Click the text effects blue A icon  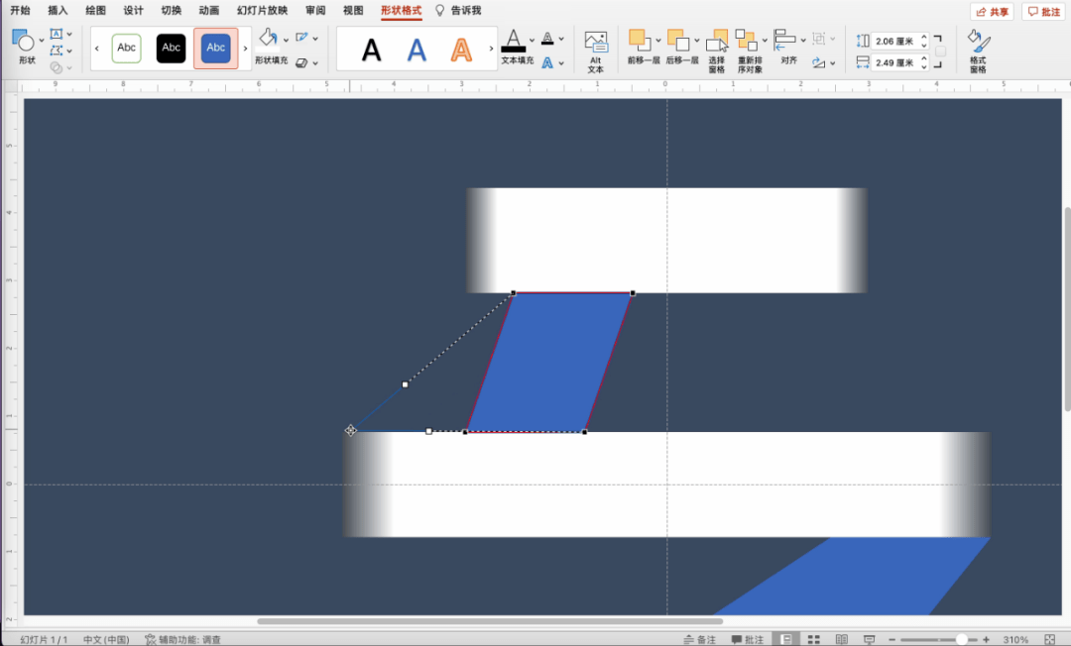547,62
